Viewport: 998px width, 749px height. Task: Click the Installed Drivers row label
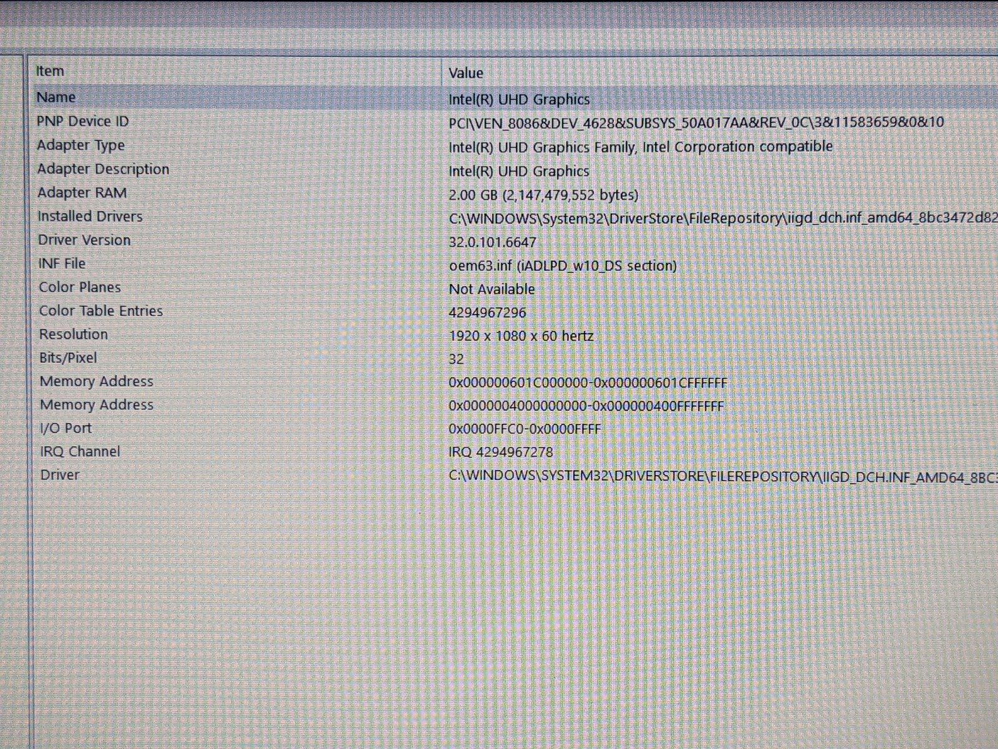coord(90,217)
